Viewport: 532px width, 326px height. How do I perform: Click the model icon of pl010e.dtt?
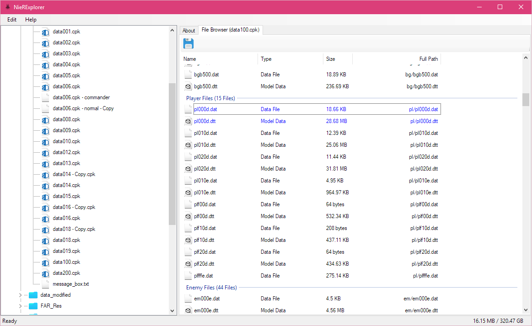[x=188, y=192]
